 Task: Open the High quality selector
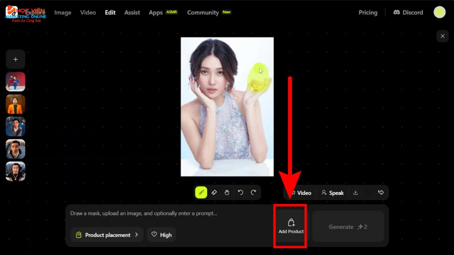[x=162, y=235]
